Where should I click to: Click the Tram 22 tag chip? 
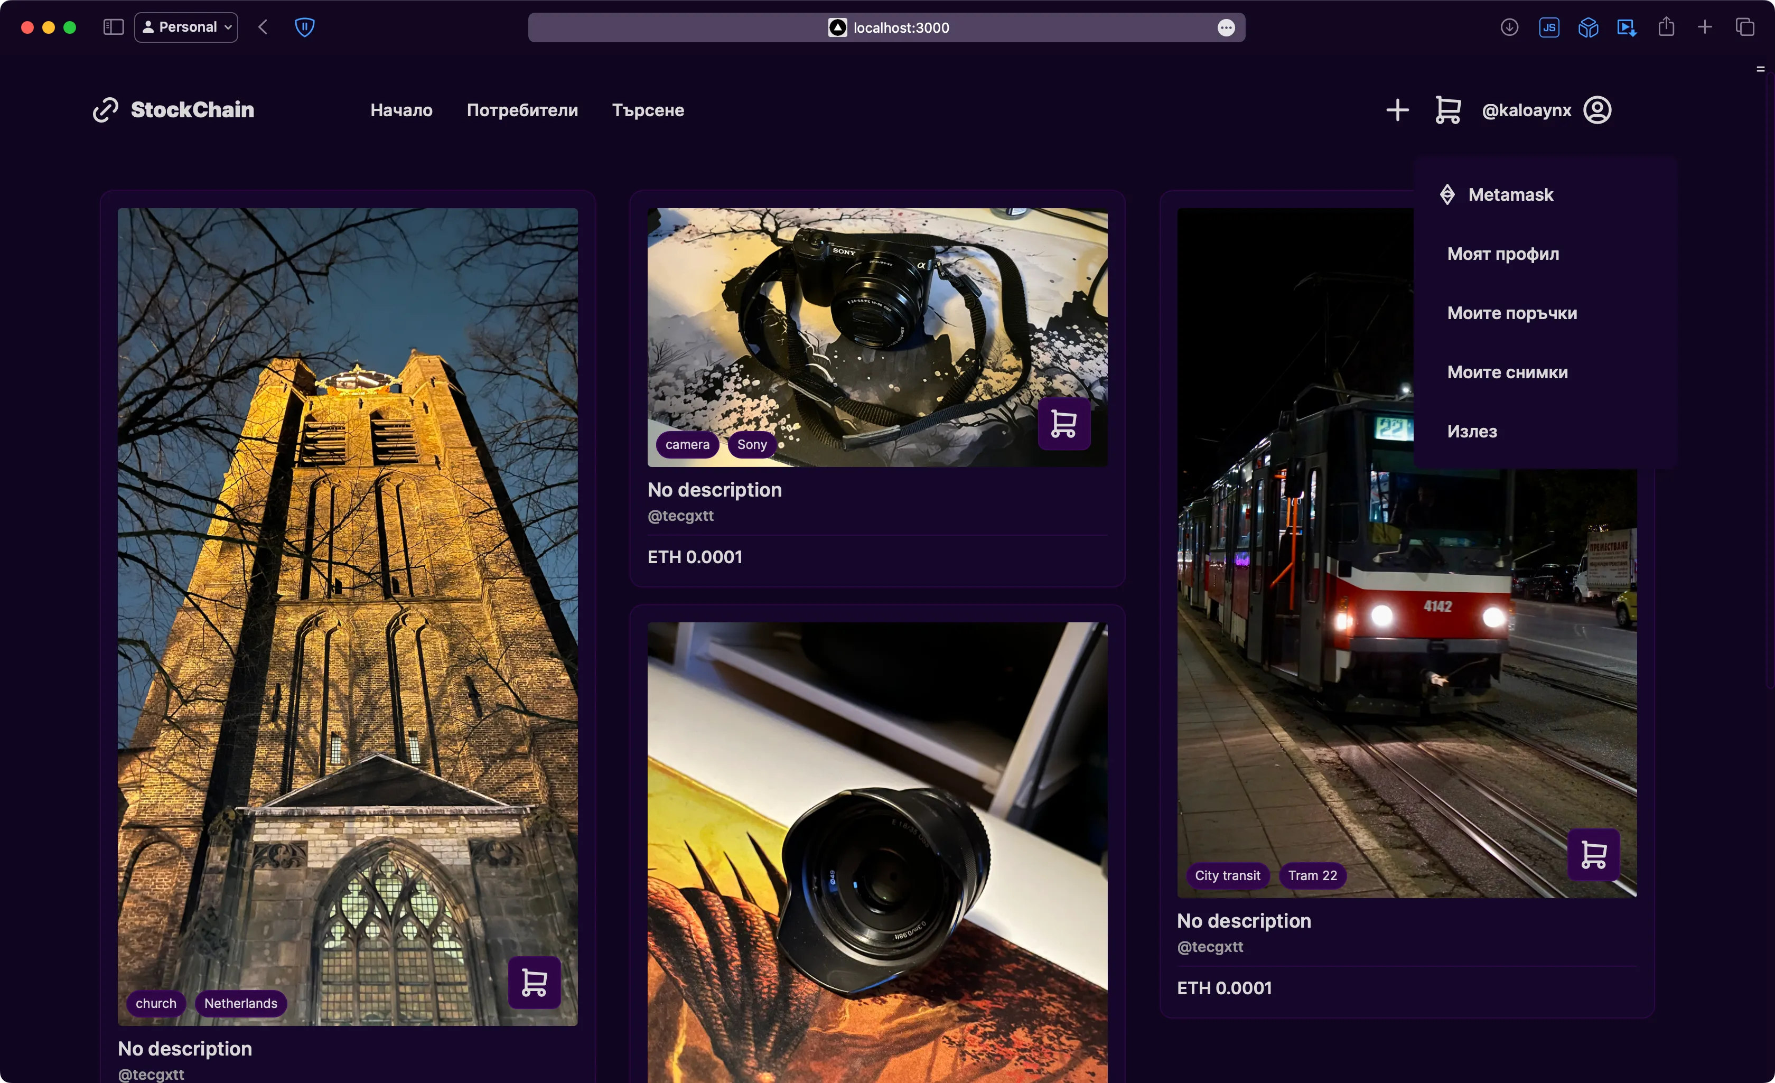coord(1313,875)
